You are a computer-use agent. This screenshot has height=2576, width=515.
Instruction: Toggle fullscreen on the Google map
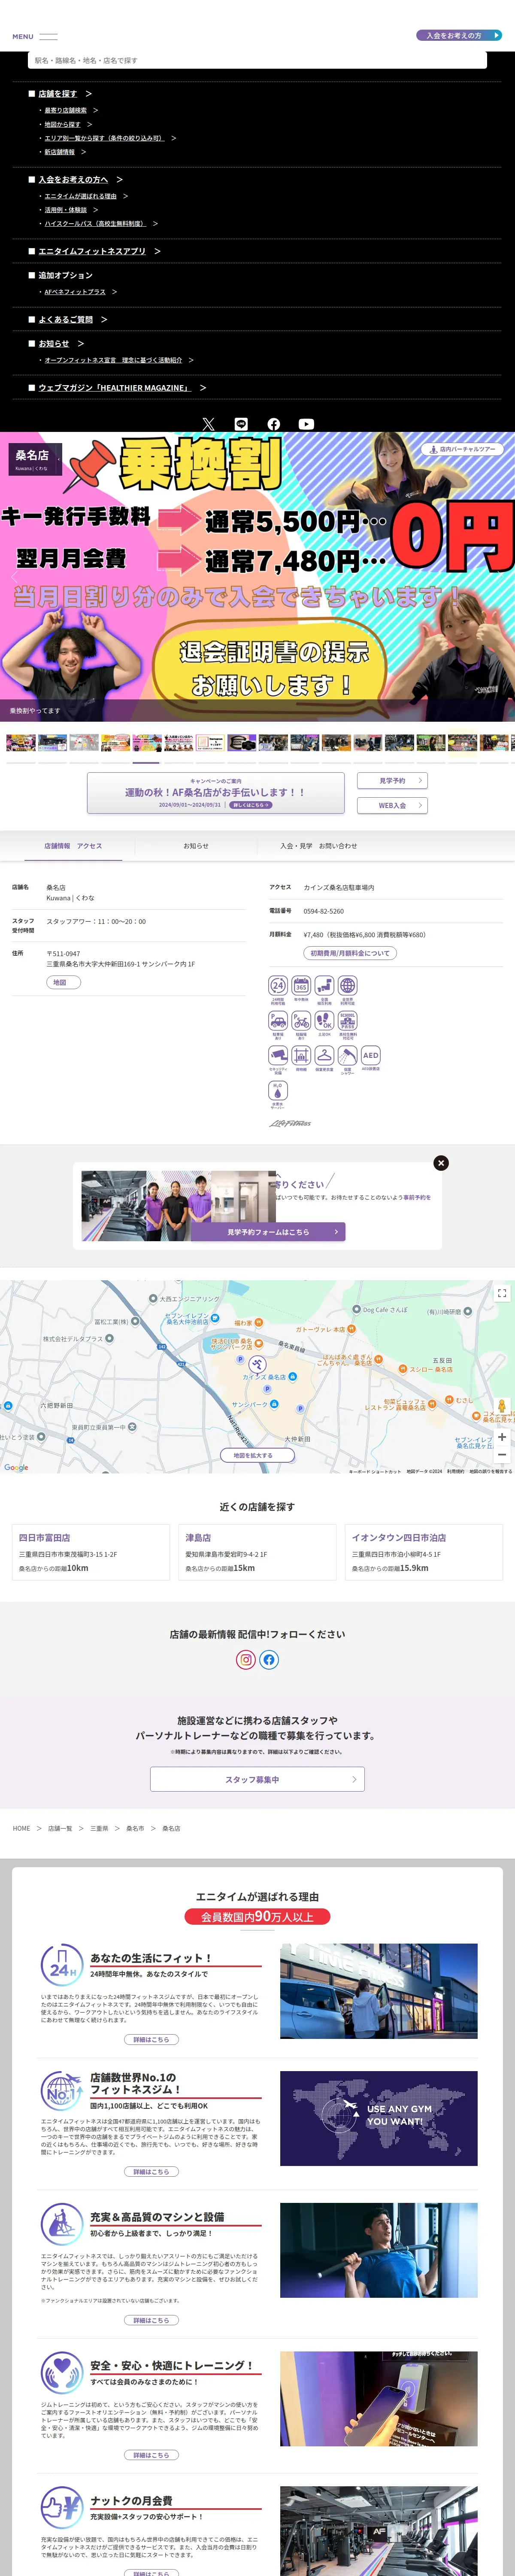[x=502, y=1293]
